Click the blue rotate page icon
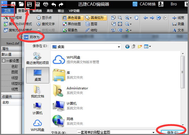This screenshot has height=135, width=189. [159, 18]
